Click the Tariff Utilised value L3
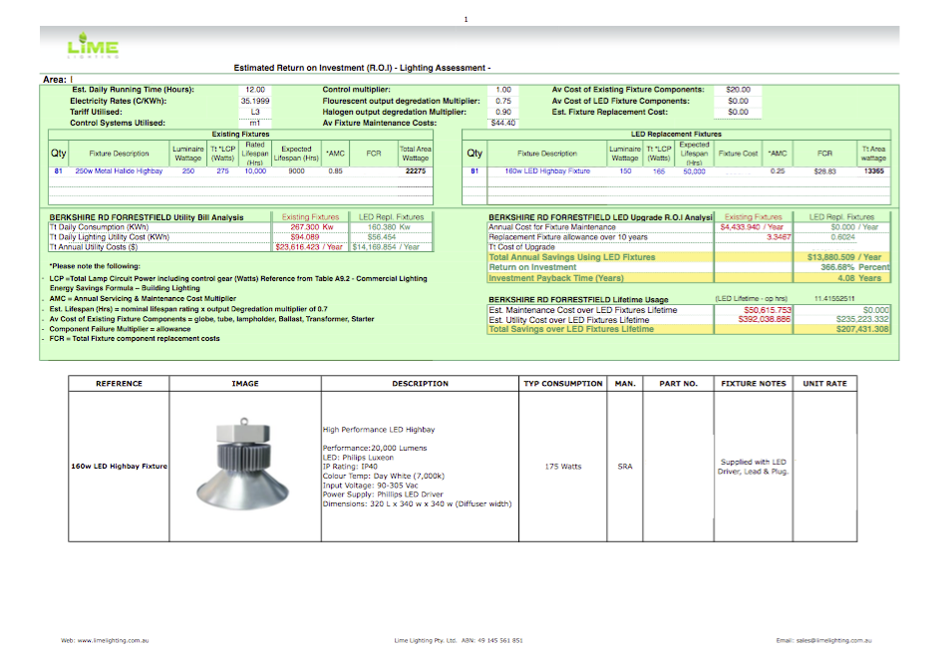 (x=255, y=112)
